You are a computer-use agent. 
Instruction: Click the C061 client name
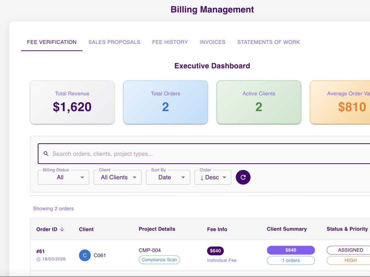coord(100,255)
